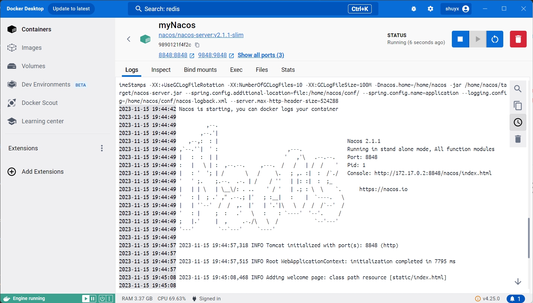Click Update to latest button
The image size is (533, 303).
coord(71,9)
